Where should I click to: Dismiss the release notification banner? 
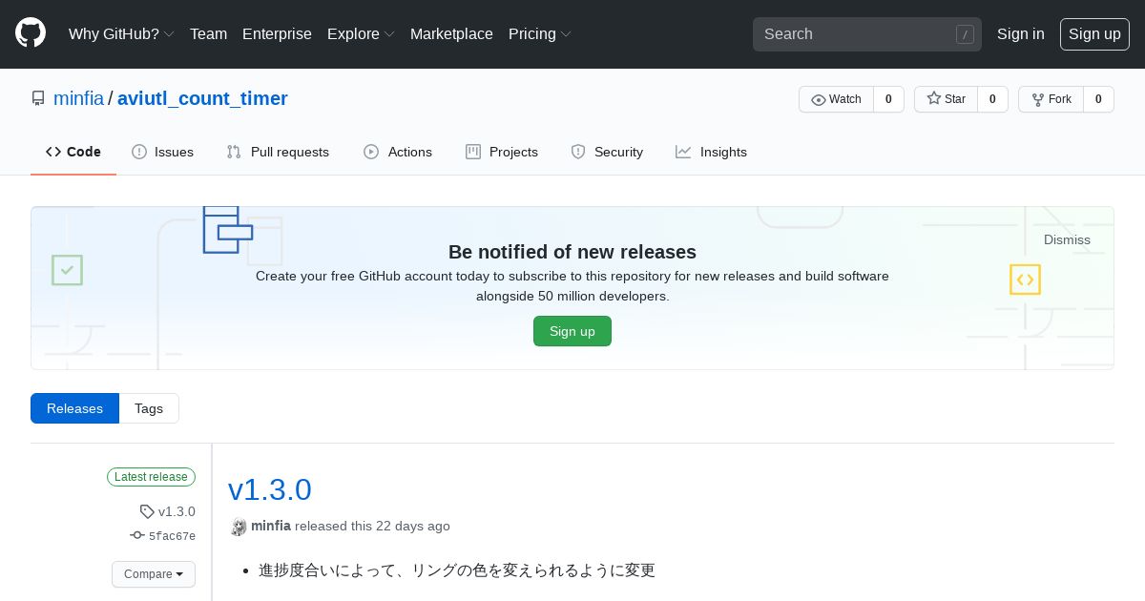(1067, 239)
